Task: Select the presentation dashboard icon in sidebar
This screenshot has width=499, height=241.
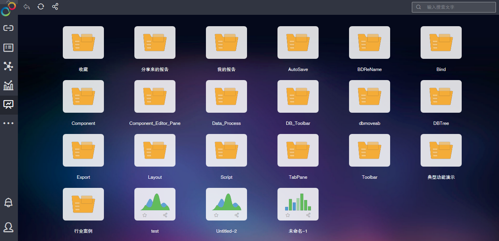Action: (x=8, y=104)
